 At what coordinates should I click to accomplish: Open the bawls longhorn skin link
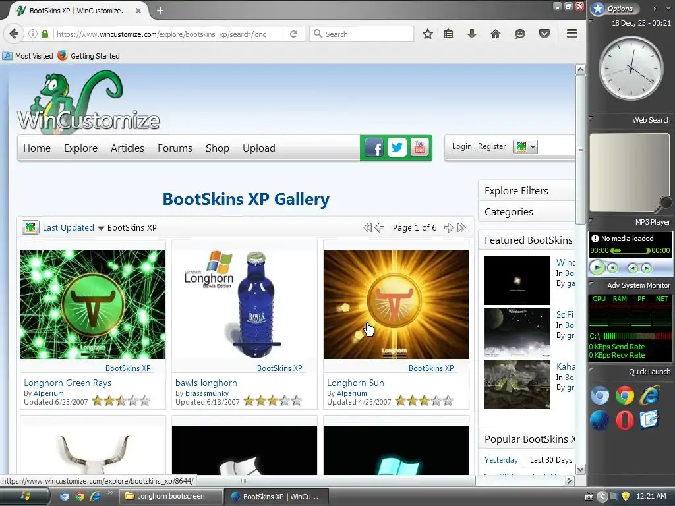206,383
